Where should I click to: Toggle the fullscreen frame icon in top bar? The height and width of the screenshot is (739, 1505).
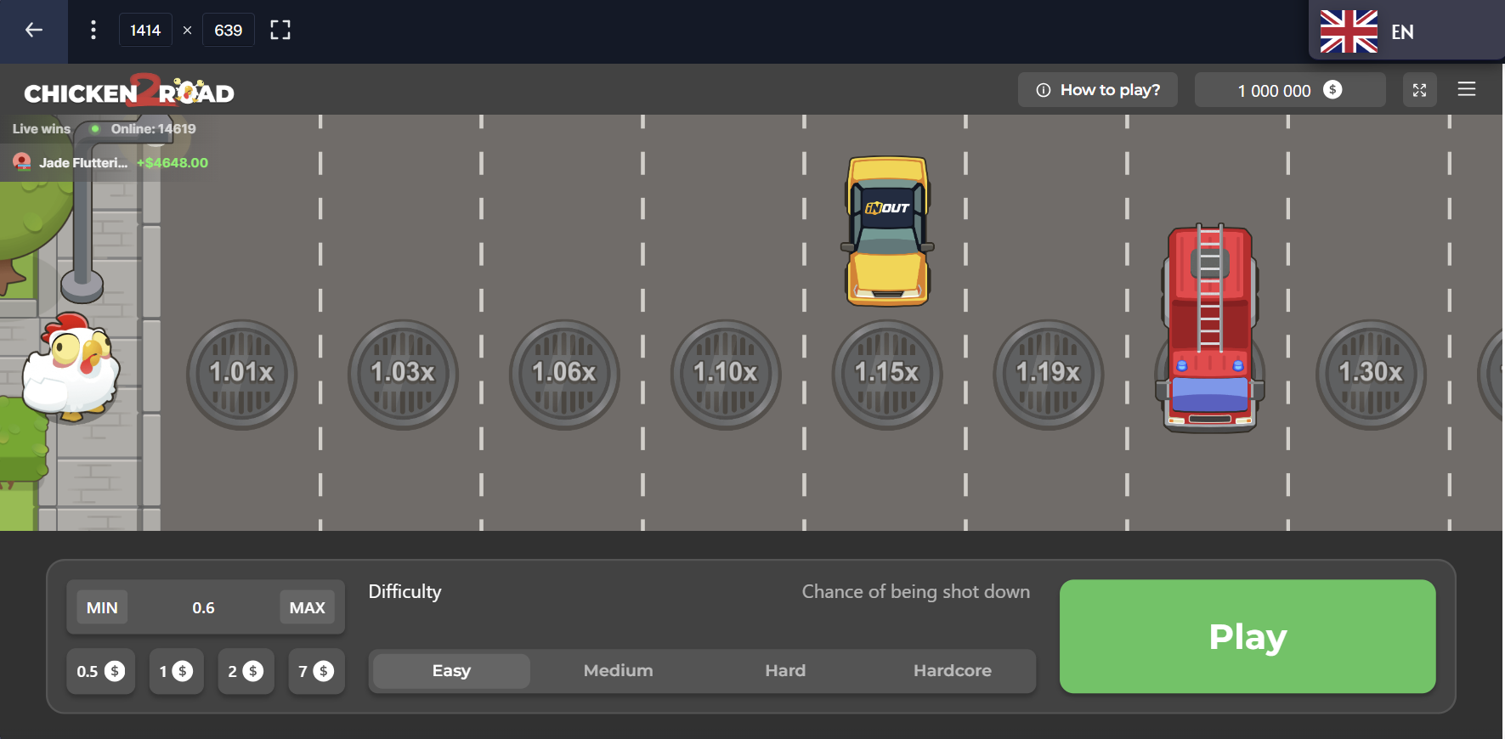280,31
